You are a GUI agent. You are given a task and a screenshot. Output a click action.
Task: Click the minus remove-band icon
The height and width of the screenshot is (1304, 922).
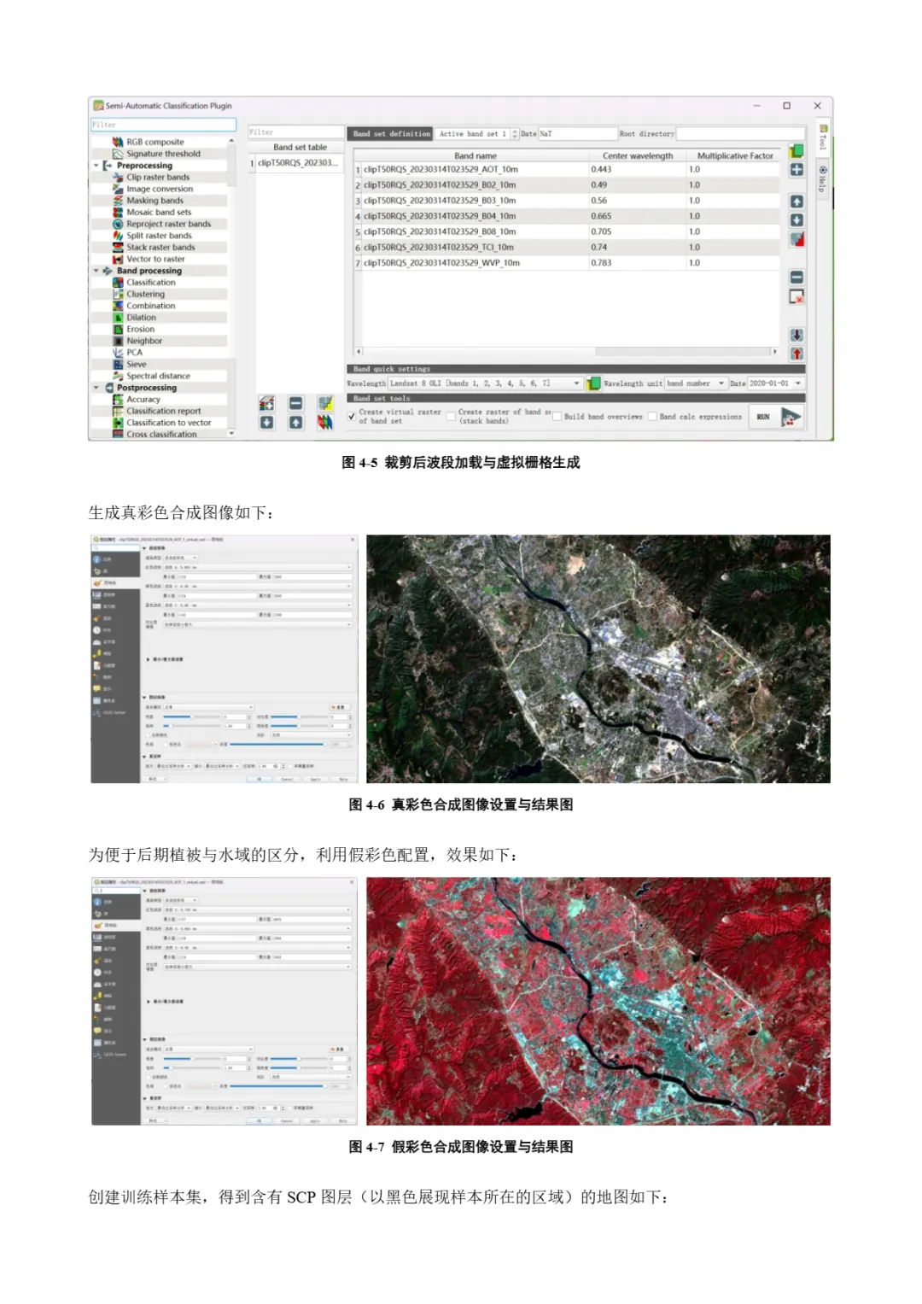point(797,278)
